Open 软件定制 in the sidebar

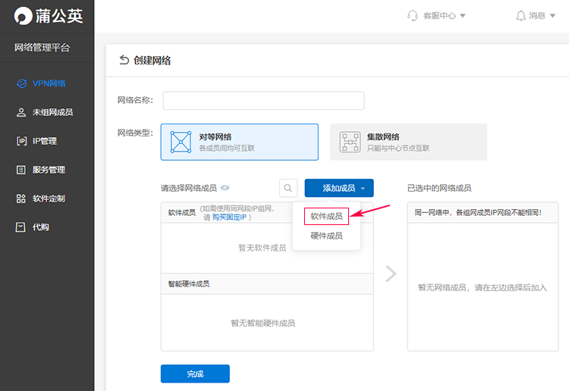[49, 199]
